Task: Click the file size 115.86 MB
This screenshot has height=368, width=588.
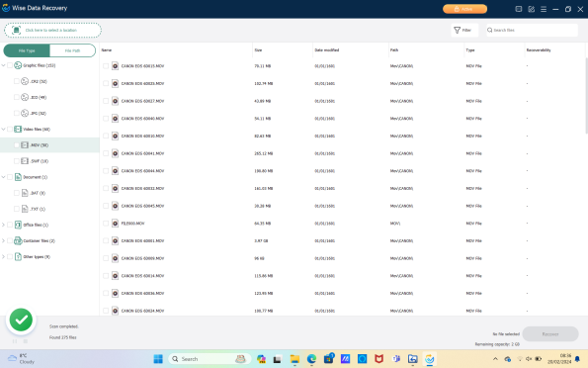Action: pyautogui.click(x=264, y=276)
